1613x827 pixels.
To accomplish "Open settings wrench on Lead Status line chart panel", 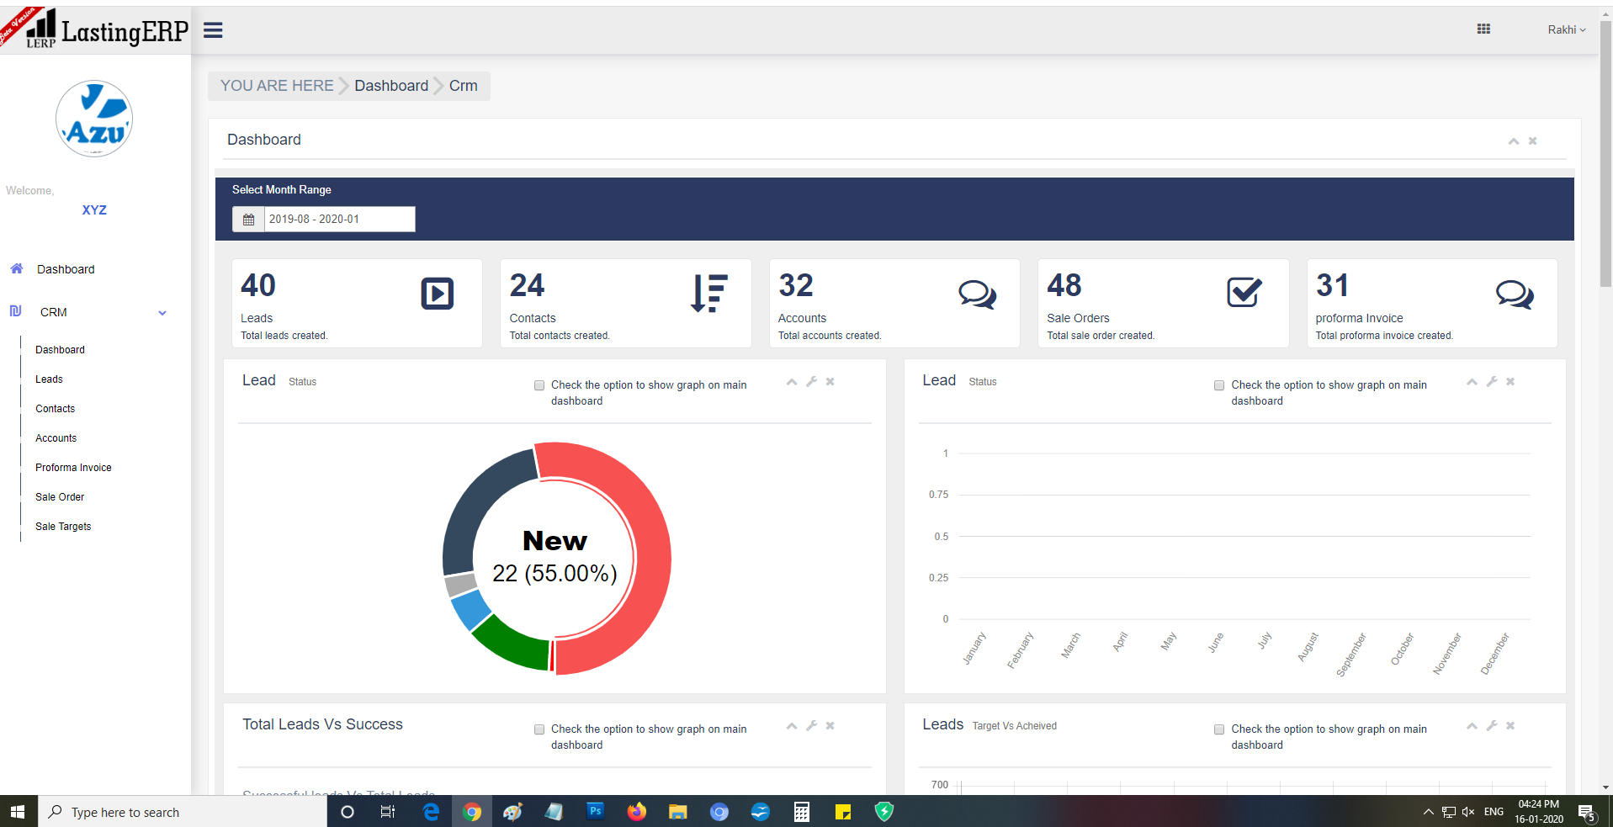I will 1491,382.
